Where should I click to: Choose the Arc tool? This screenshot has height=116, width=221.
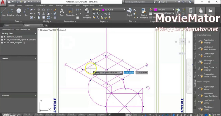click(x=26, y=12)
